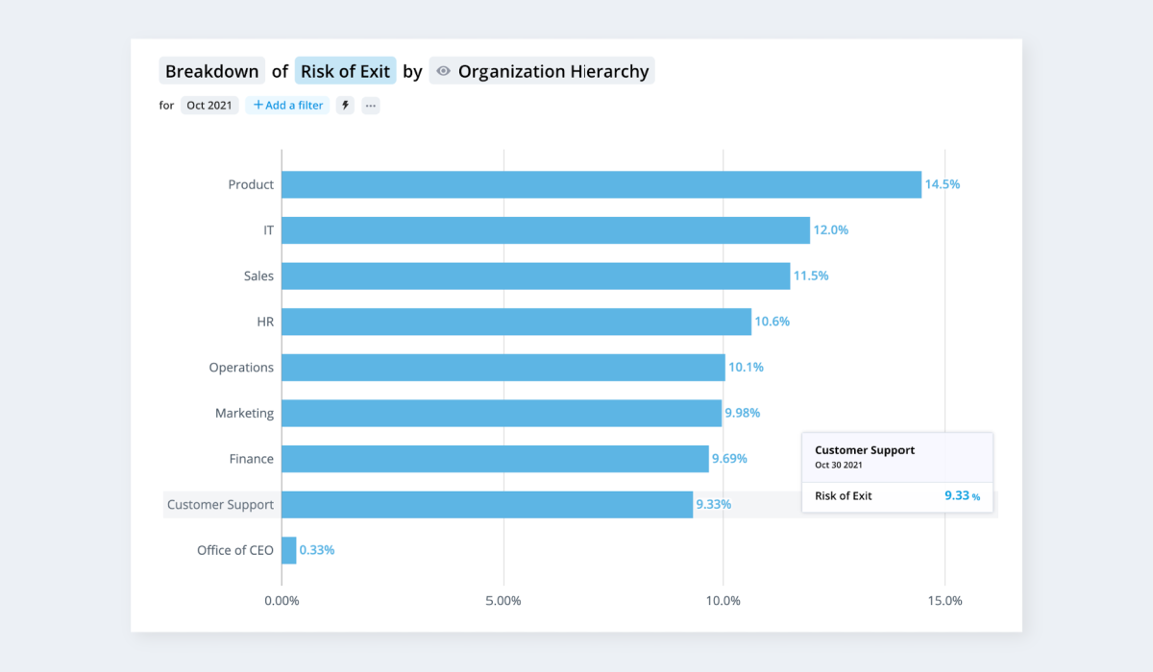
Task: Click the 11.5% value label
Action: (811, 276)
